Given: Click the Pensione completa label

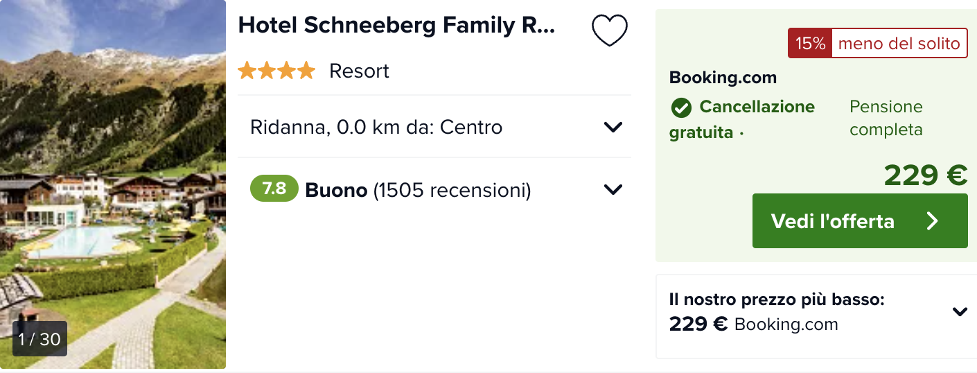Looking at the screenshot, I should coord(886,118).
